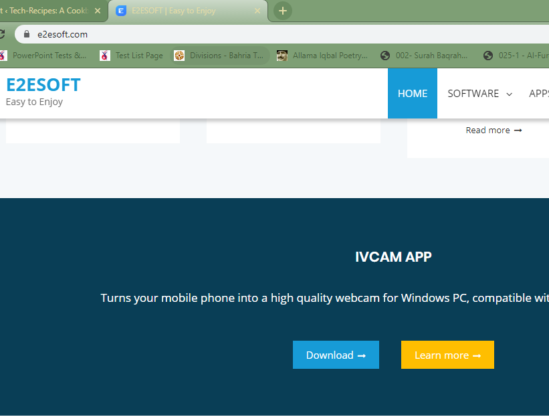Click the Easy to Enjoy tagline
The image size is (549, 417).
[34, 102]
